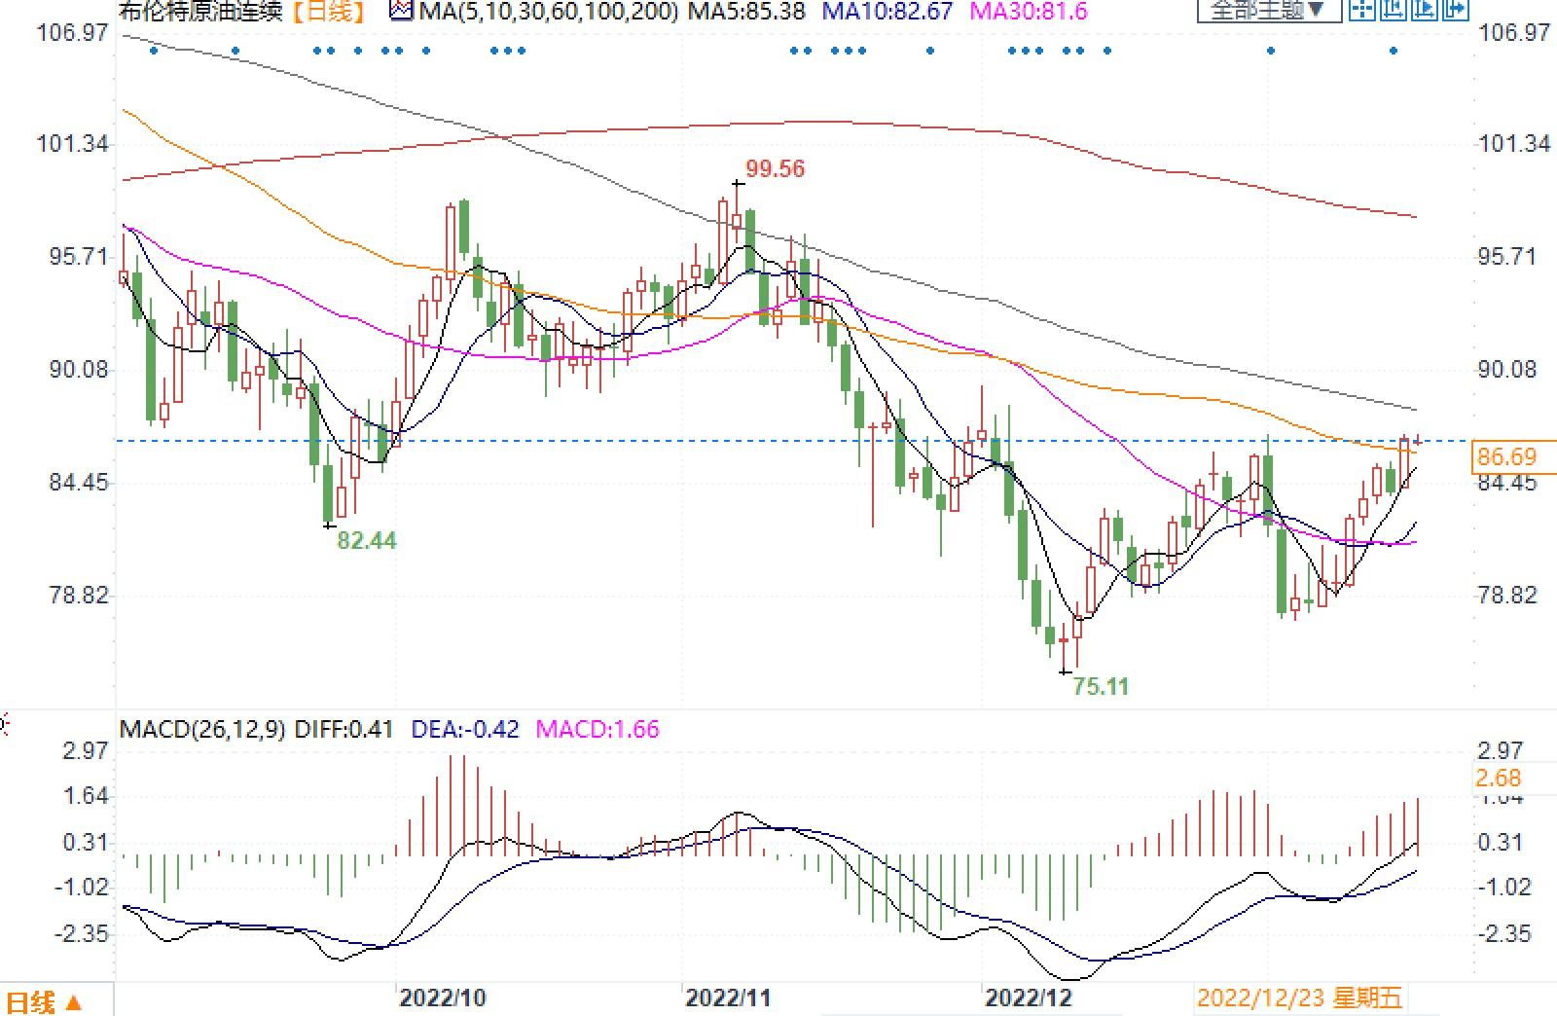Click the range measurement icon next to the crosshair
The image size is (1557, 1016).
1394,10
